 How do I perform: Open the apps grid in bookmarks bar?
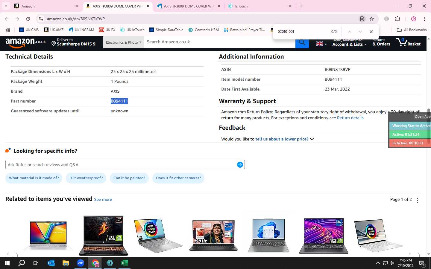(x=8, y=30)
